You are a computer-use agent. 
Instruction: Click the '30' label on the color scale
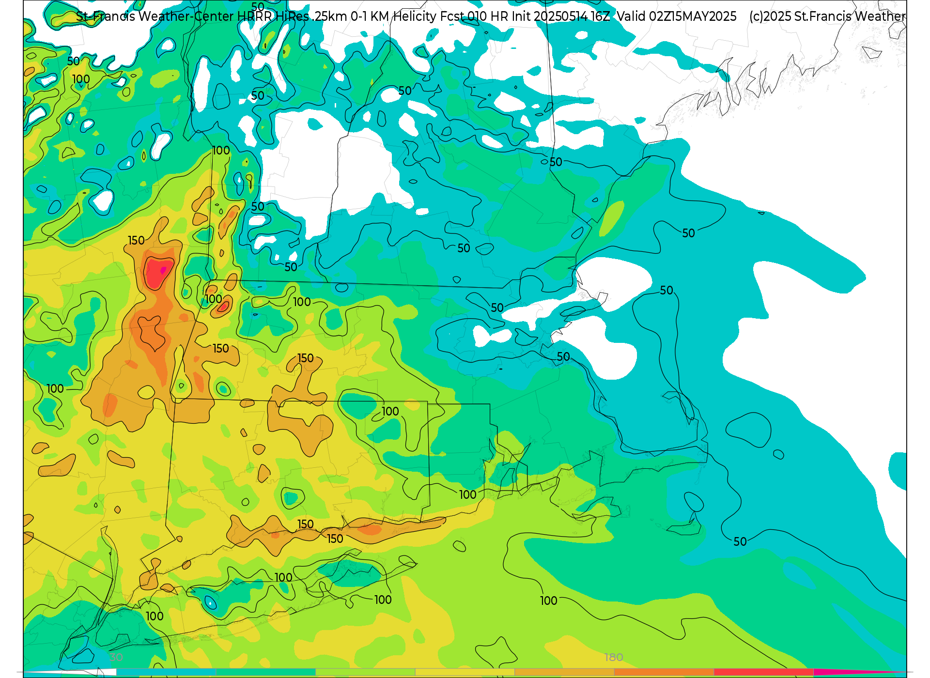(116, 657)
